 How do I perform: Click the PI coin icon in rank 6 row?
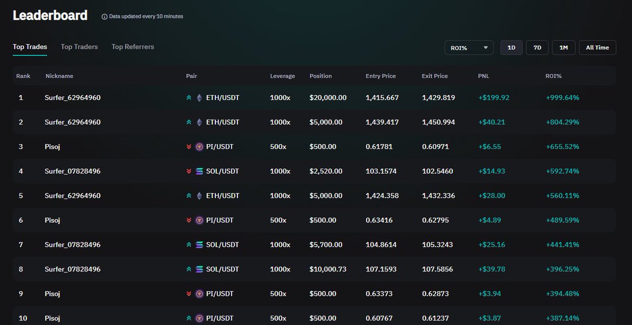tap(199, 220)
